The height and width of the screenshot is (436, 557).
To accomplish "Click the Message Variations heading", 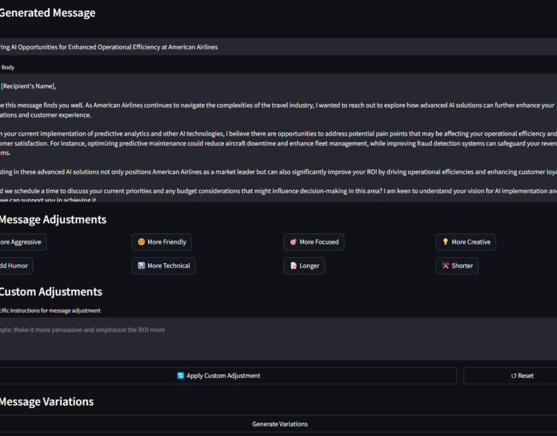I will pos(46,401).
